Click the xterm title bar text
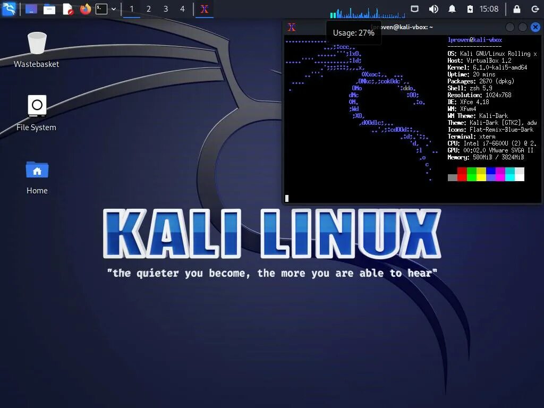544x408 pixels. 402,27
